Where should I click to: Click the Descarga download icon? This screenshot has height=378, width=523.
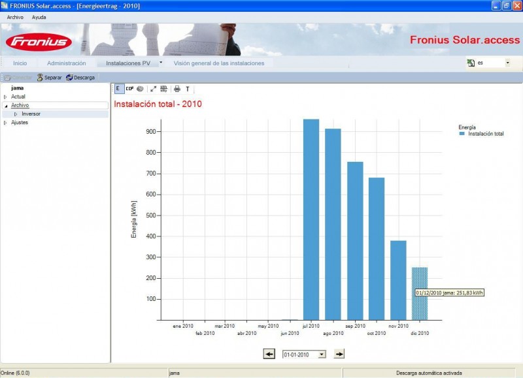pos(69,78)
